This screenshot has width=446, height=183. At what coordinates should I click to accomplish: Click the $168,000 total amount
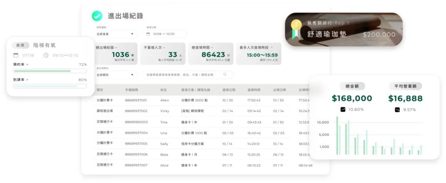(x=352, y=98)
